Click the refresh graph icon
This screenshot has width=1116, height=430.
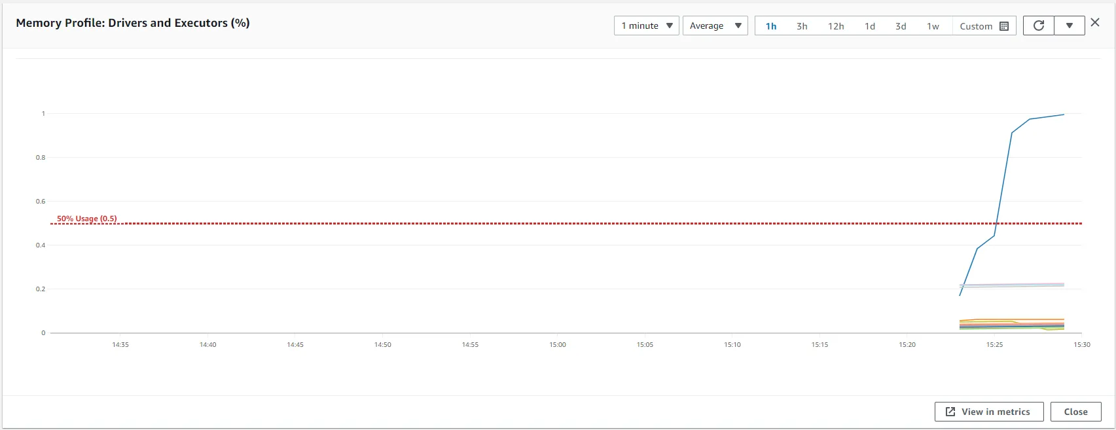1039,26
